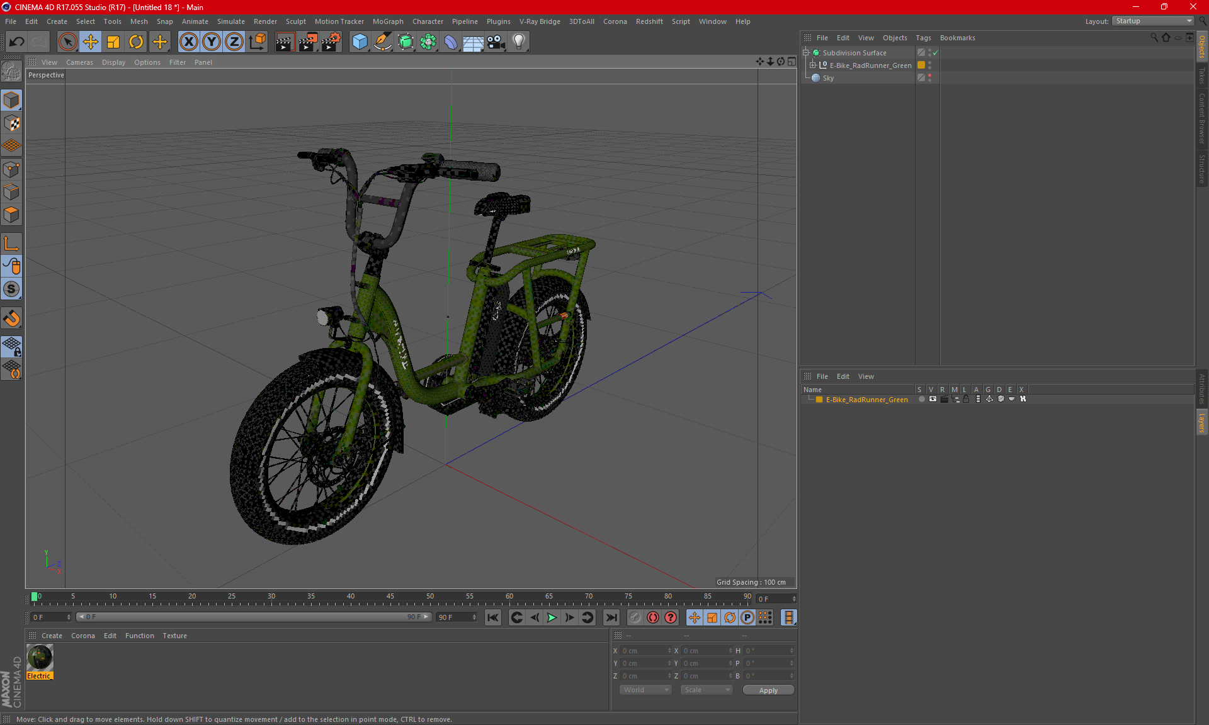This screenshot has height=725, width=1209.
Task: Activate the Rotate tool in top toolbar
Action: tap(136, 42)
